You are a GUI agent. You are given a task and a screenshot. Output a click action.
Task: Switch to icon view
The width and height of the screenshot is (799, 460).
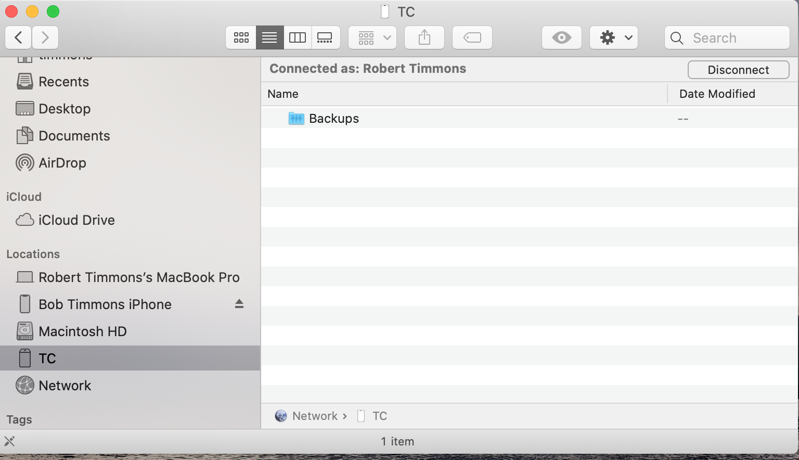(241, 37)
